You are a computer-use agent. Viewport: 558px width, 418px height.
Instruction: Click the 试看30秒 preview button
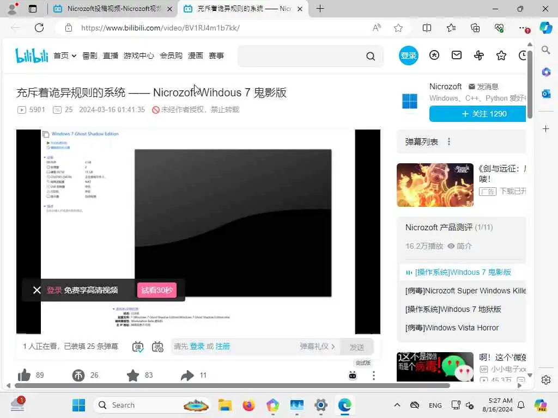(x=157, y=290)
